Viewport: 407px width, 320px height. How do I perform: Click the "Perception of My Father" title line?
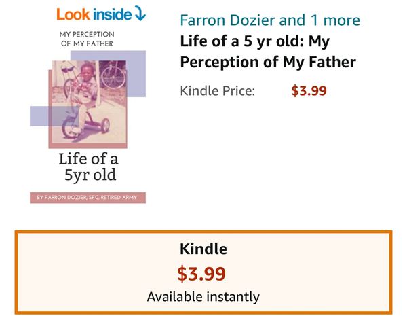(268, 63)
